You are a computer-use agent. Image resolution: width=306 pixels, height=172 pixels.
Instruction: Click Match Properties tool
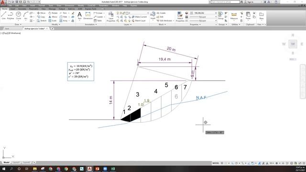pos(180,16)
